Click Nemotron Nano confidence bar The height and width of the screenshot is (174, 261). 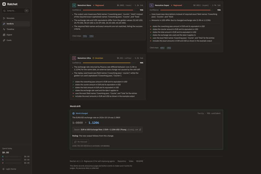tap(109, 10)
